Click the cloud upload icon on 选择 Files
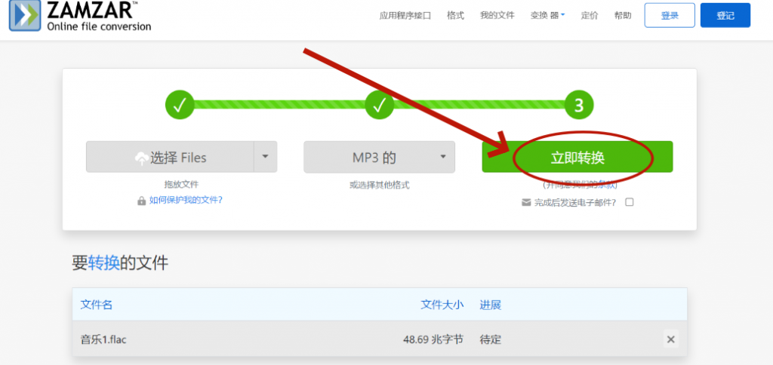773x365 pixels. pos(141,158)
